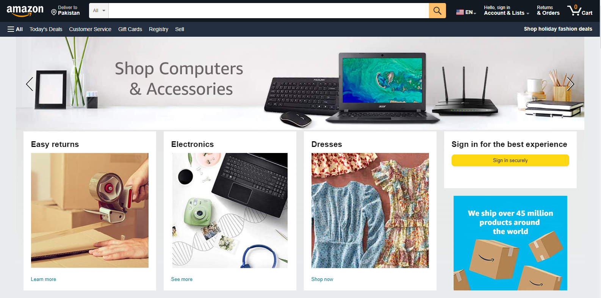Click Shop now under Dresses
This screenshot has width=601, height=298.
coord(322,279)
